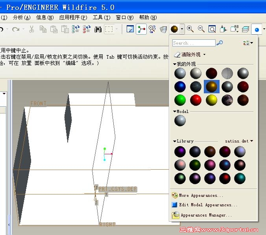Select the green sphere appearance
The width and height of the screenshot is (266, 235).
(x=180, y=100)
